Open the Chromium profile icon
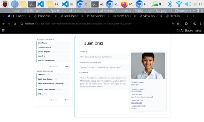The height and width of the screenshot is (122, 204). (x=195, y=24)
